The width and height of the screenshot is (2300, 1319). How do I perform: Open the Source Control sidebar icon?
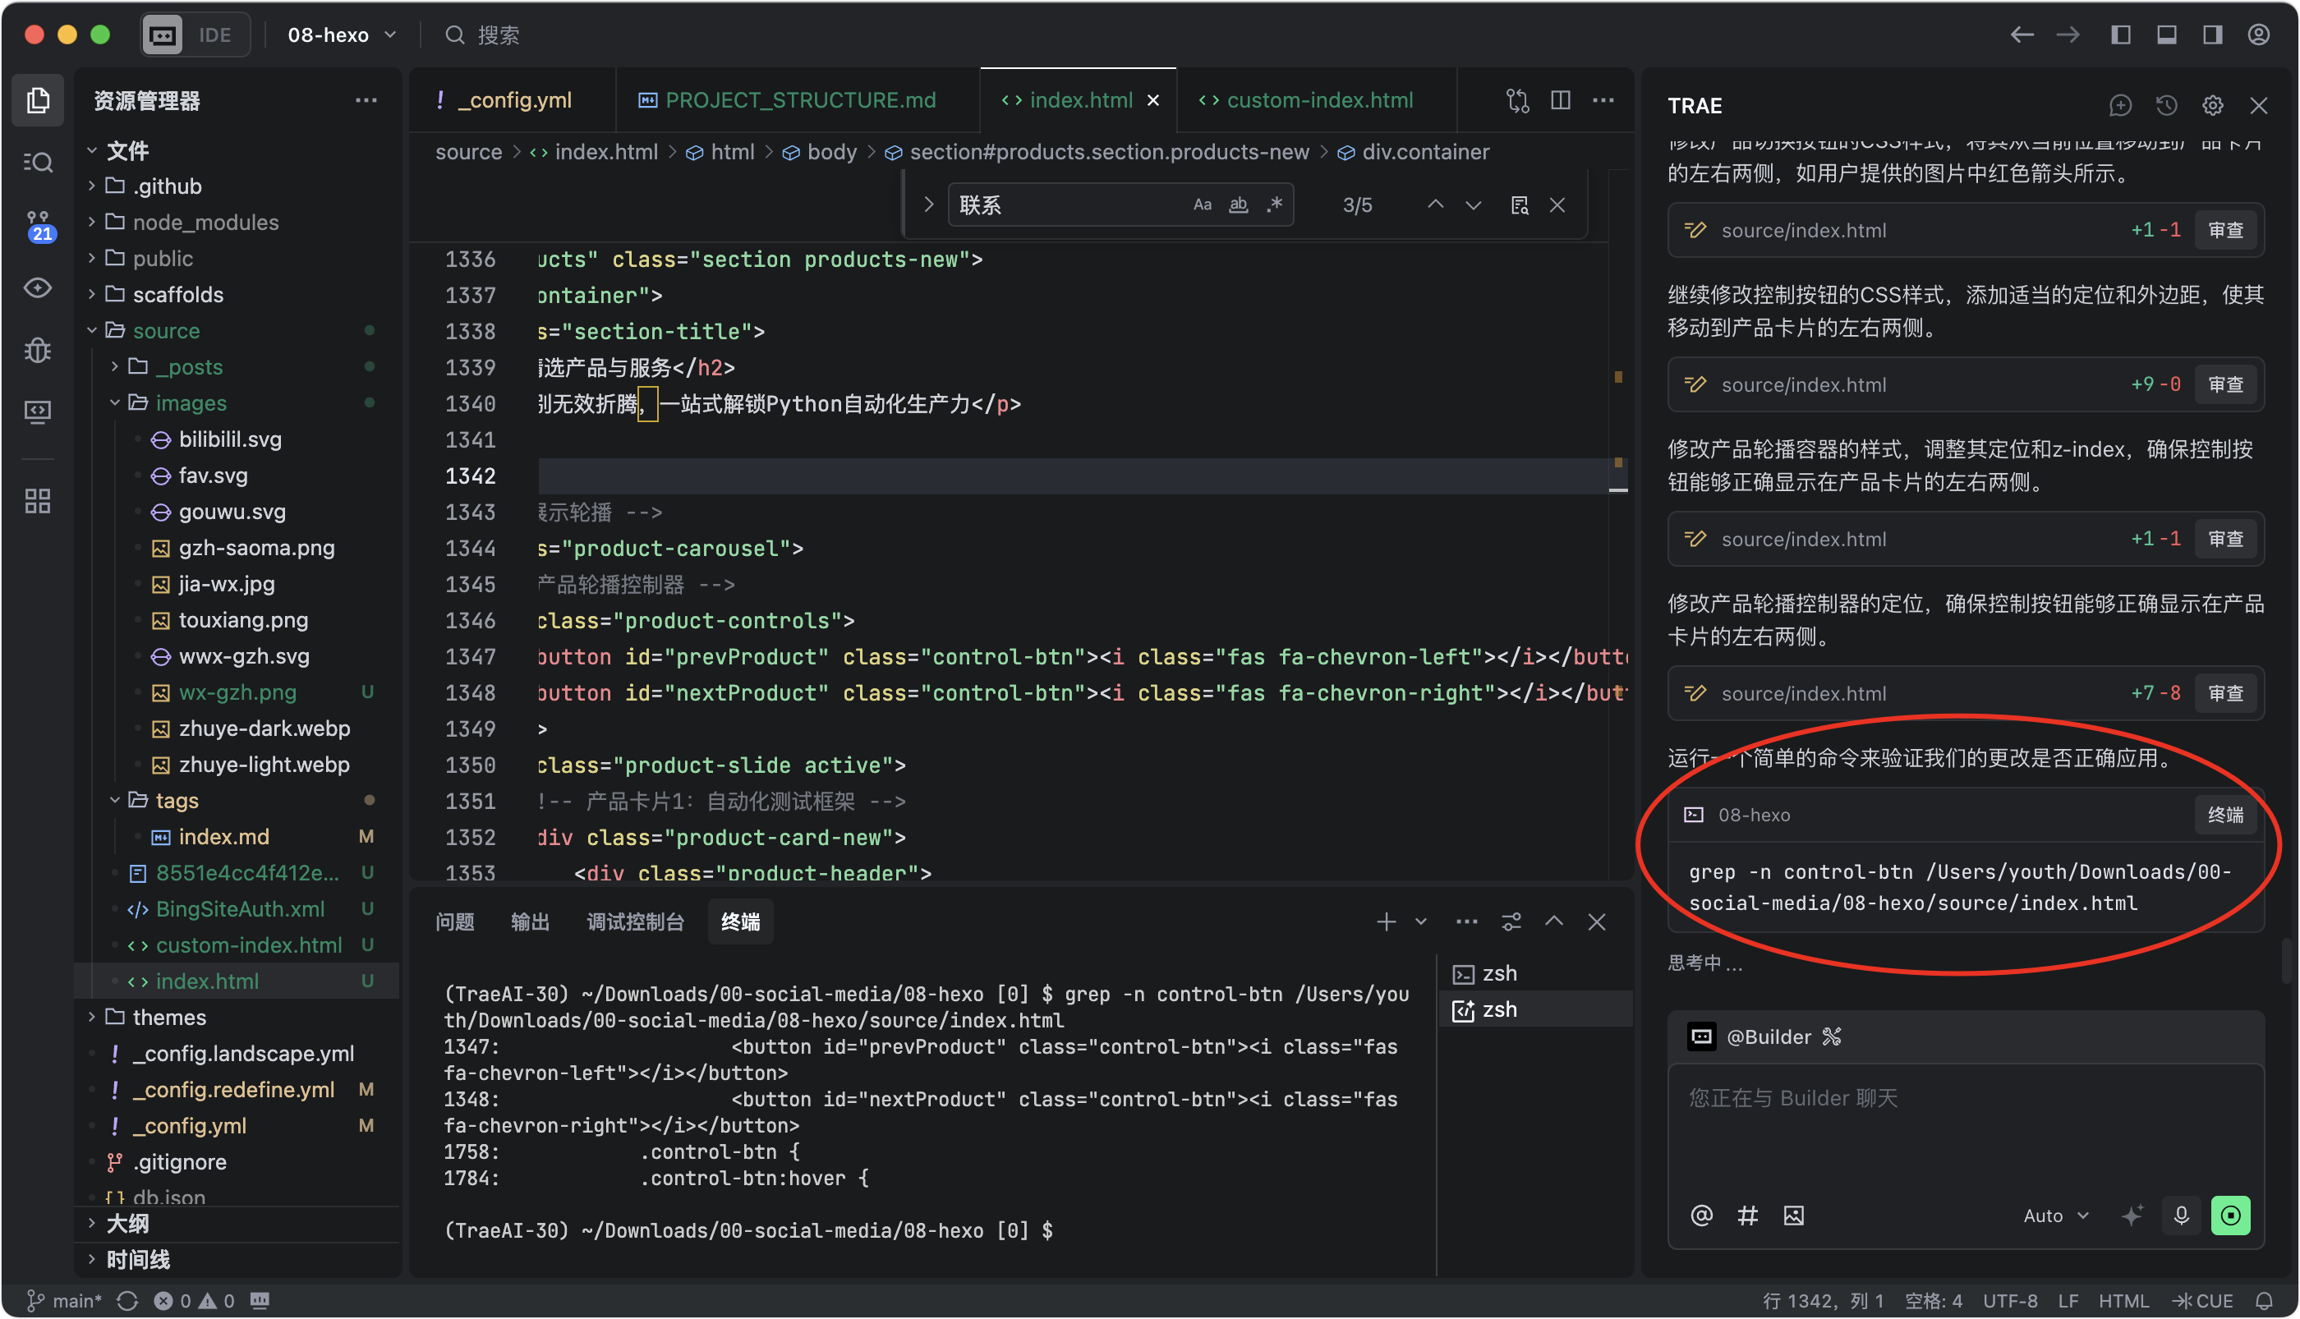point(38,225)
